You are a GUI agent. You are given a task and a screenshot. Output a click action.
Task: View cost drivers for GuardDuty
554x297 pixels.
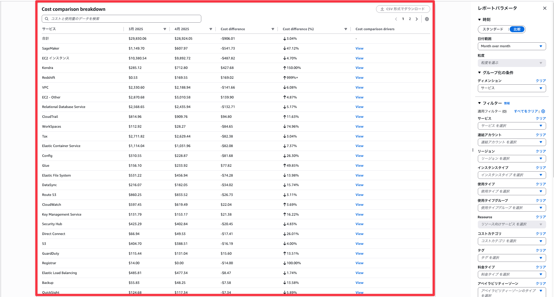359,254
